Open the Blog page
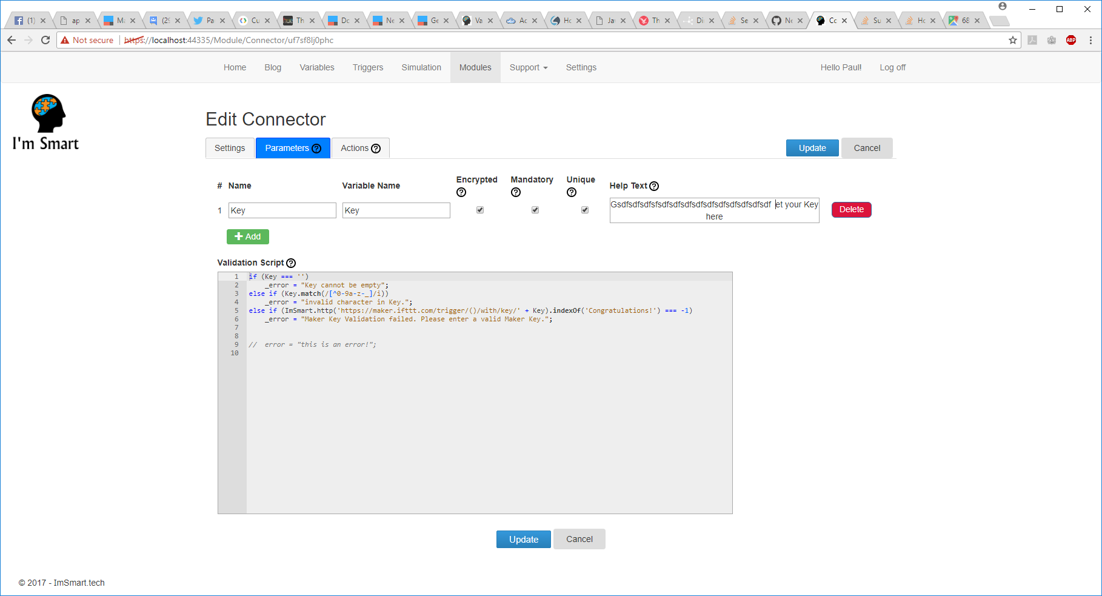 tap(273, 67)
